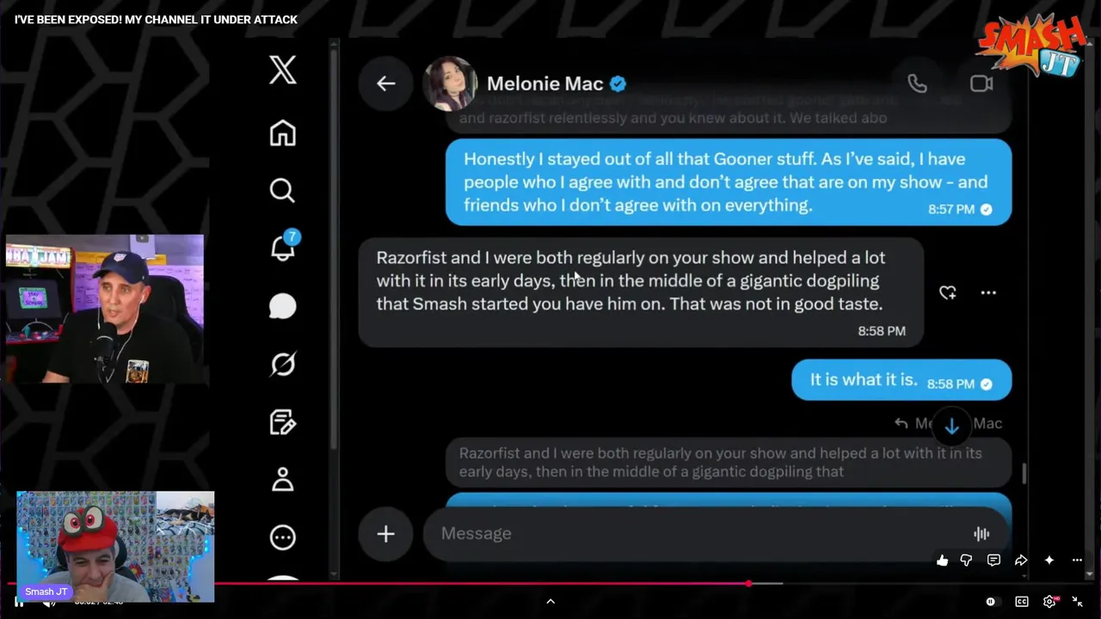Open the X logo home link
This screenshot has height=619, width=1101.
pos(283,70)
